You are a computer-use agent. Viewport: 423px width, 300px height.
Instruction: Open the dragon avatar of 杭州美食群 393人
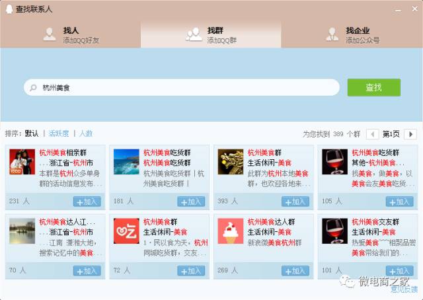231,162
